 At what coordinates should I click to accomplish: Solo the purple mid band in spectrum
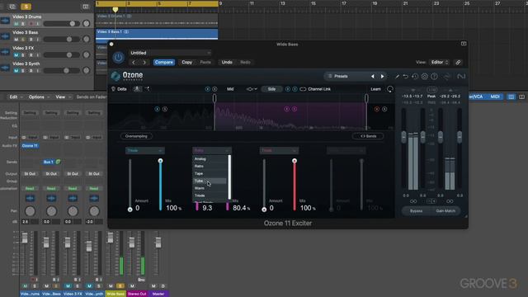pyautogui.click(x=295, y=109)
